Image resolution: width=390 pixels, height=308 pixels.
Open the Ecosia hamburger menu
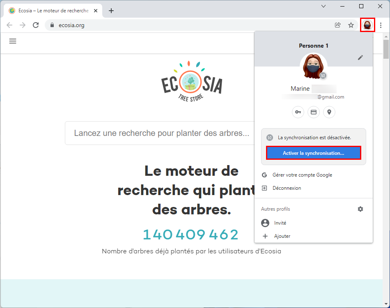click(x=13, y=41)
